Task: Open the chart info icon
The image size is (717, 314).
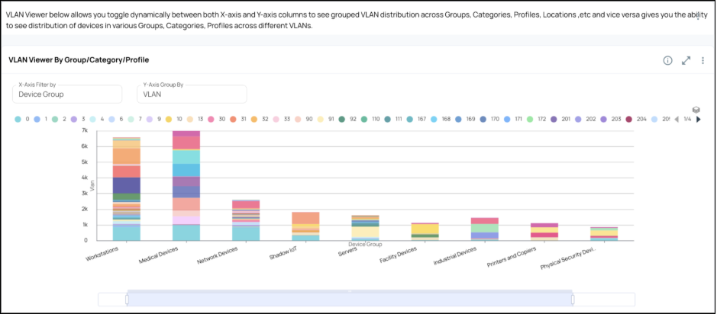Action: (667, 60)
